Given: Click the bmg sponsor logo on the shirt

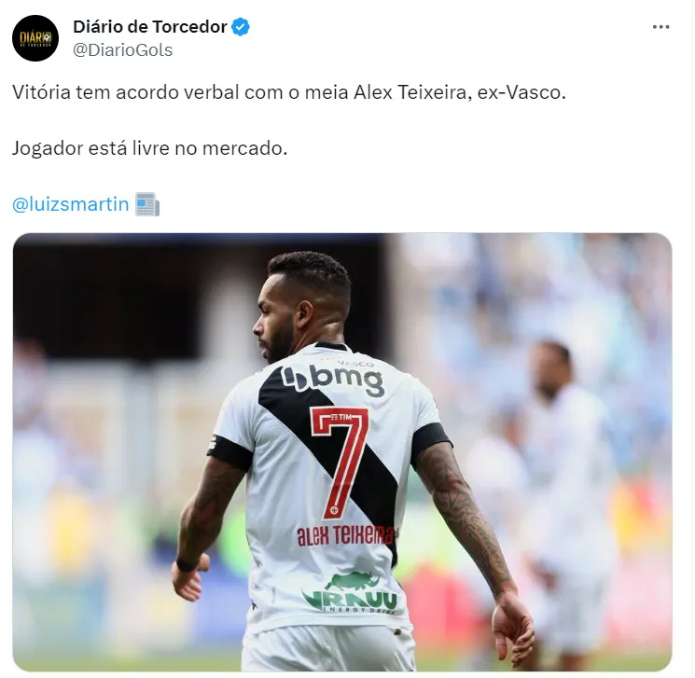Looking at the screenshot, I should [x=332, y=381].
